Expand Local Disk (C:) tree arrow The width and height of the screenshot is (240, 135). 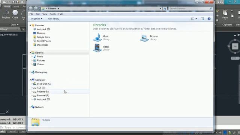click(32, 84)
